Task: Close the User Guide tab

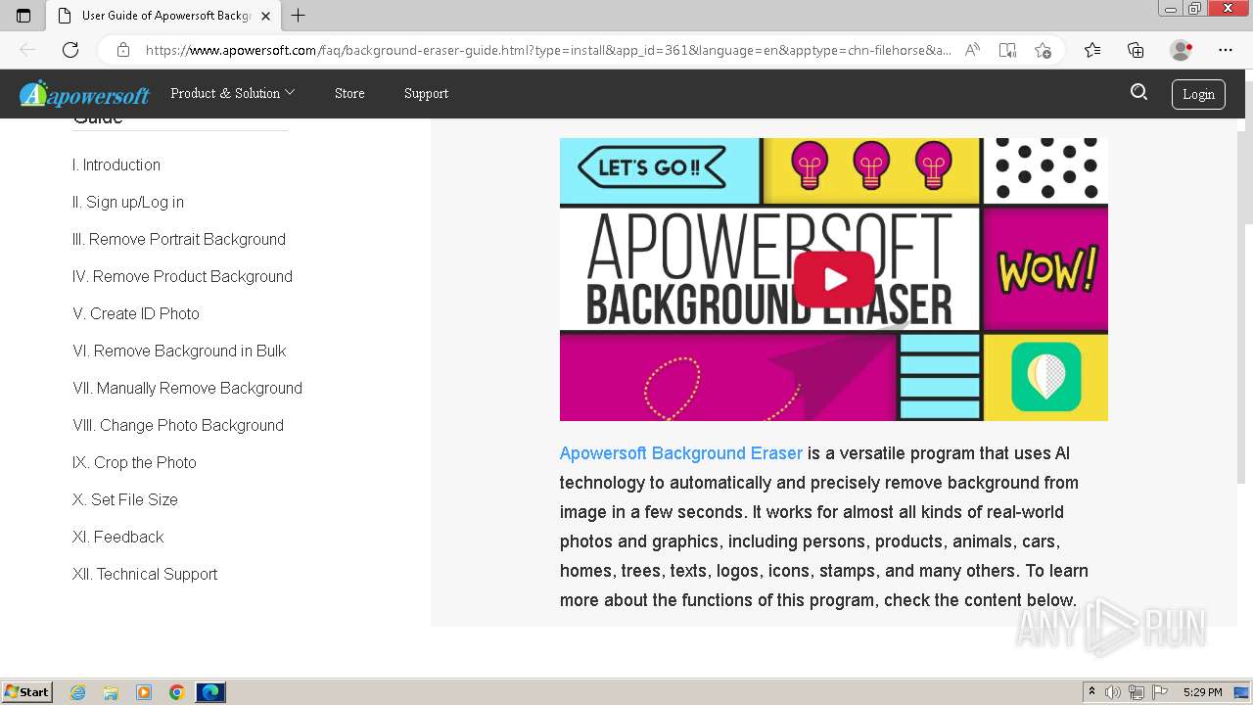Action: pyautogui.click(x=265, y=16)
